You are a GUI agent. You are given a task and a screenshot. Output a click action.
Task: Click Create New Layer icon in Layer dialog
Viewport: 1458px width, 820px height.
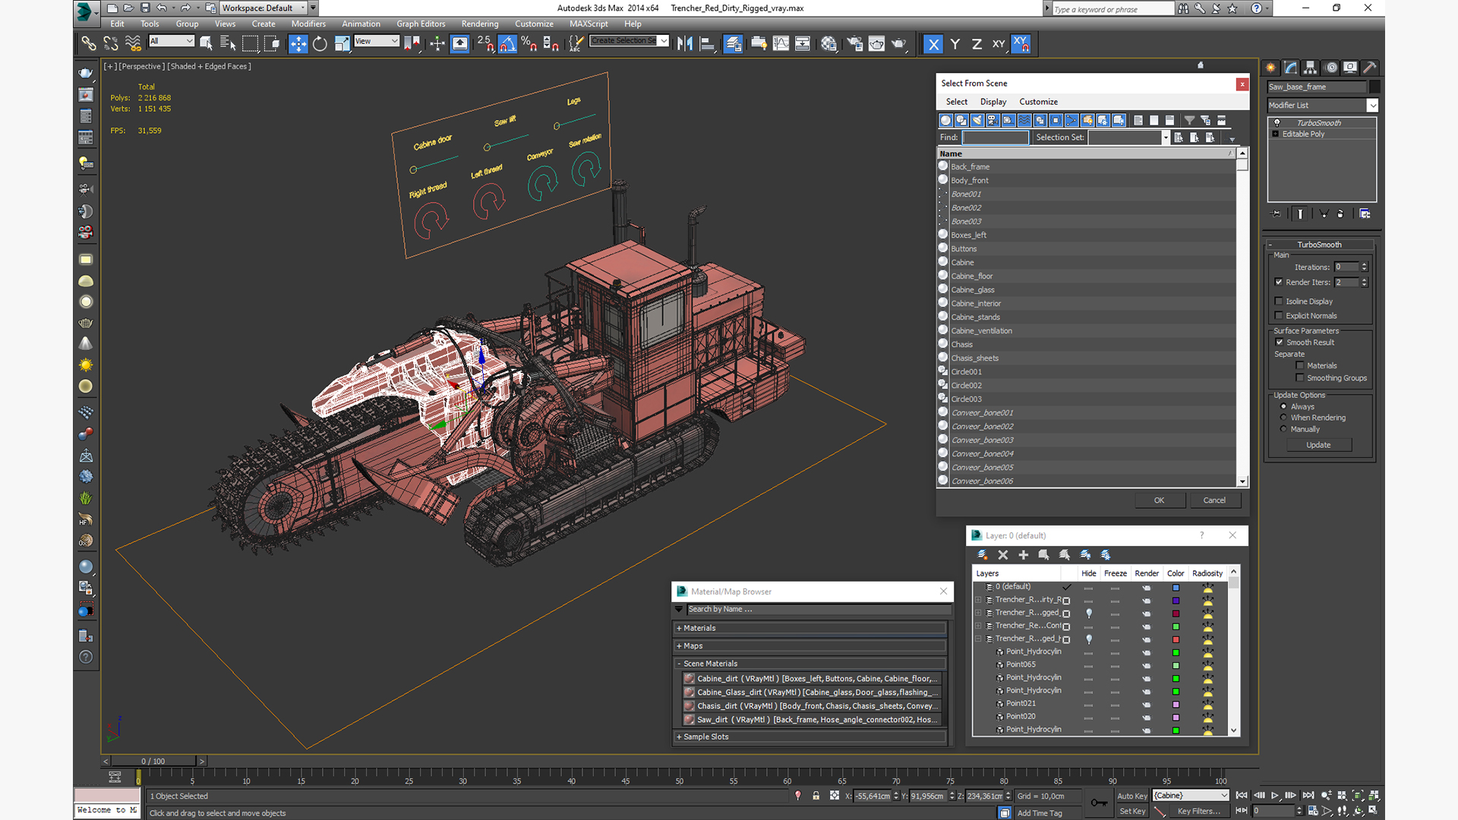(982, 555)
